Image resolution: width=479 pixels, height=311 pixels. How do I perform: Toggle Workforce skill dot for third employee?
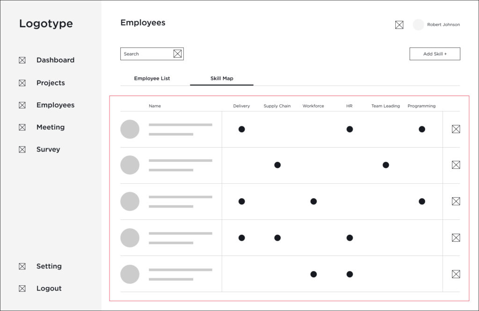[x=313, y=202]
